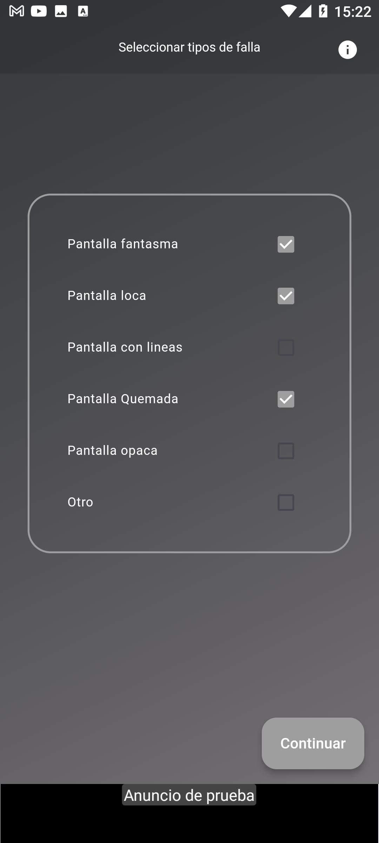Viewport: 379px width, 843px height.
Task: Tap the battery charging icon
Action: tap(323, 12)
